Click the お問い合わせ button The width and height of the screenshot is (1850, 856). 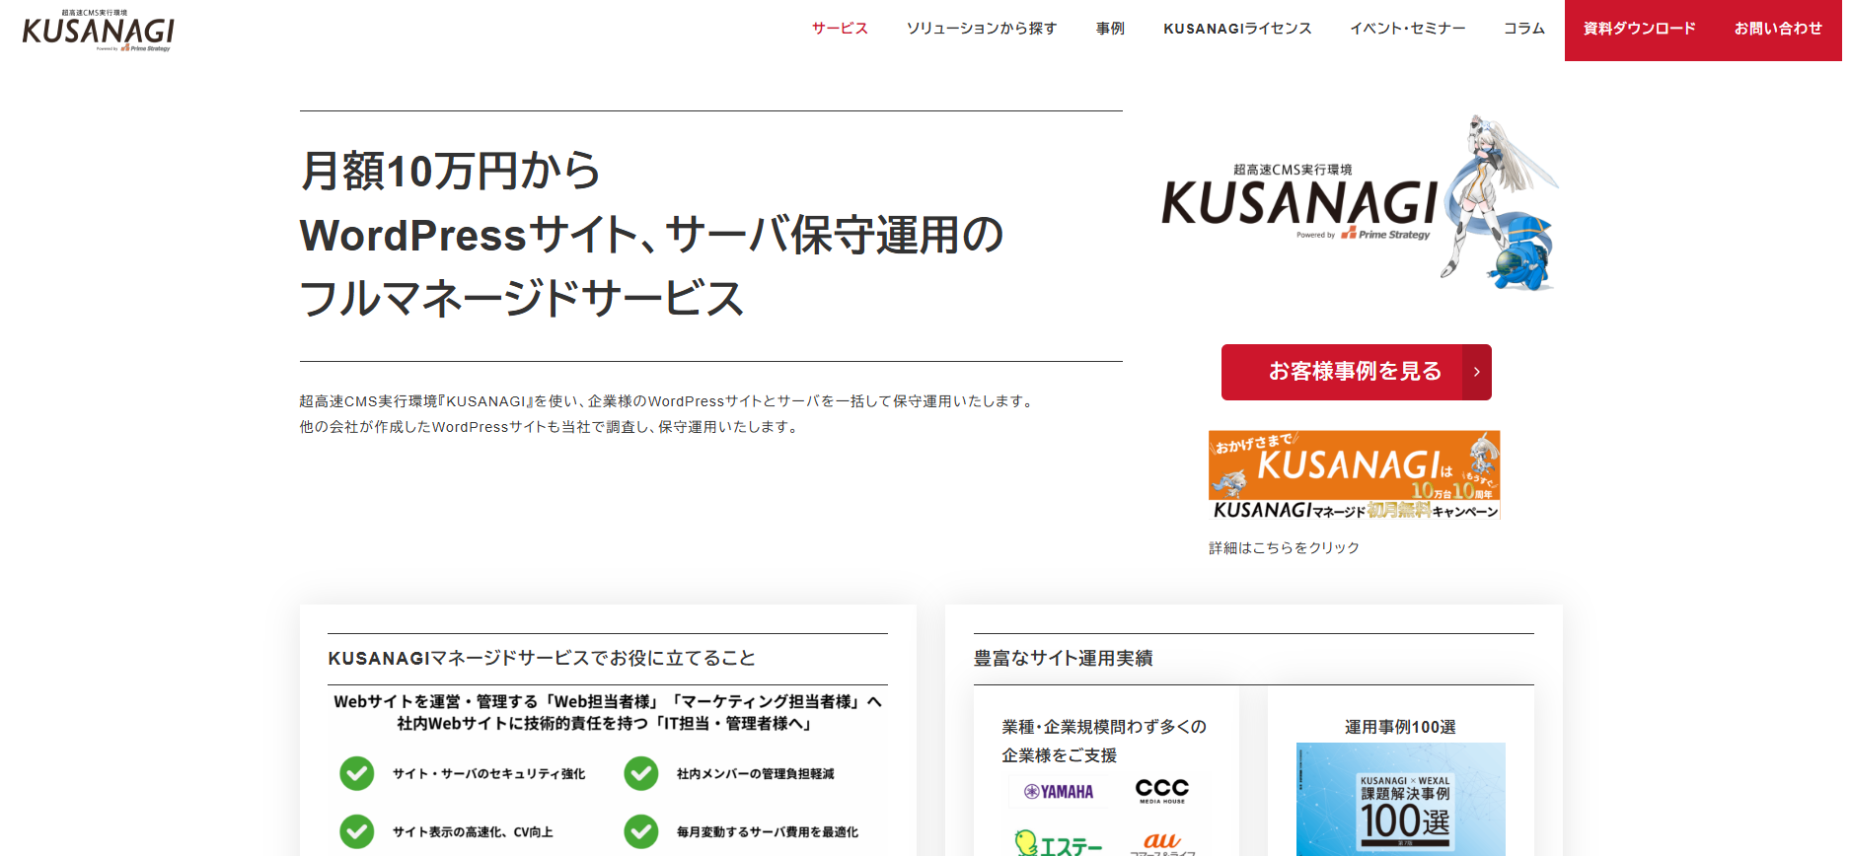1778,30
